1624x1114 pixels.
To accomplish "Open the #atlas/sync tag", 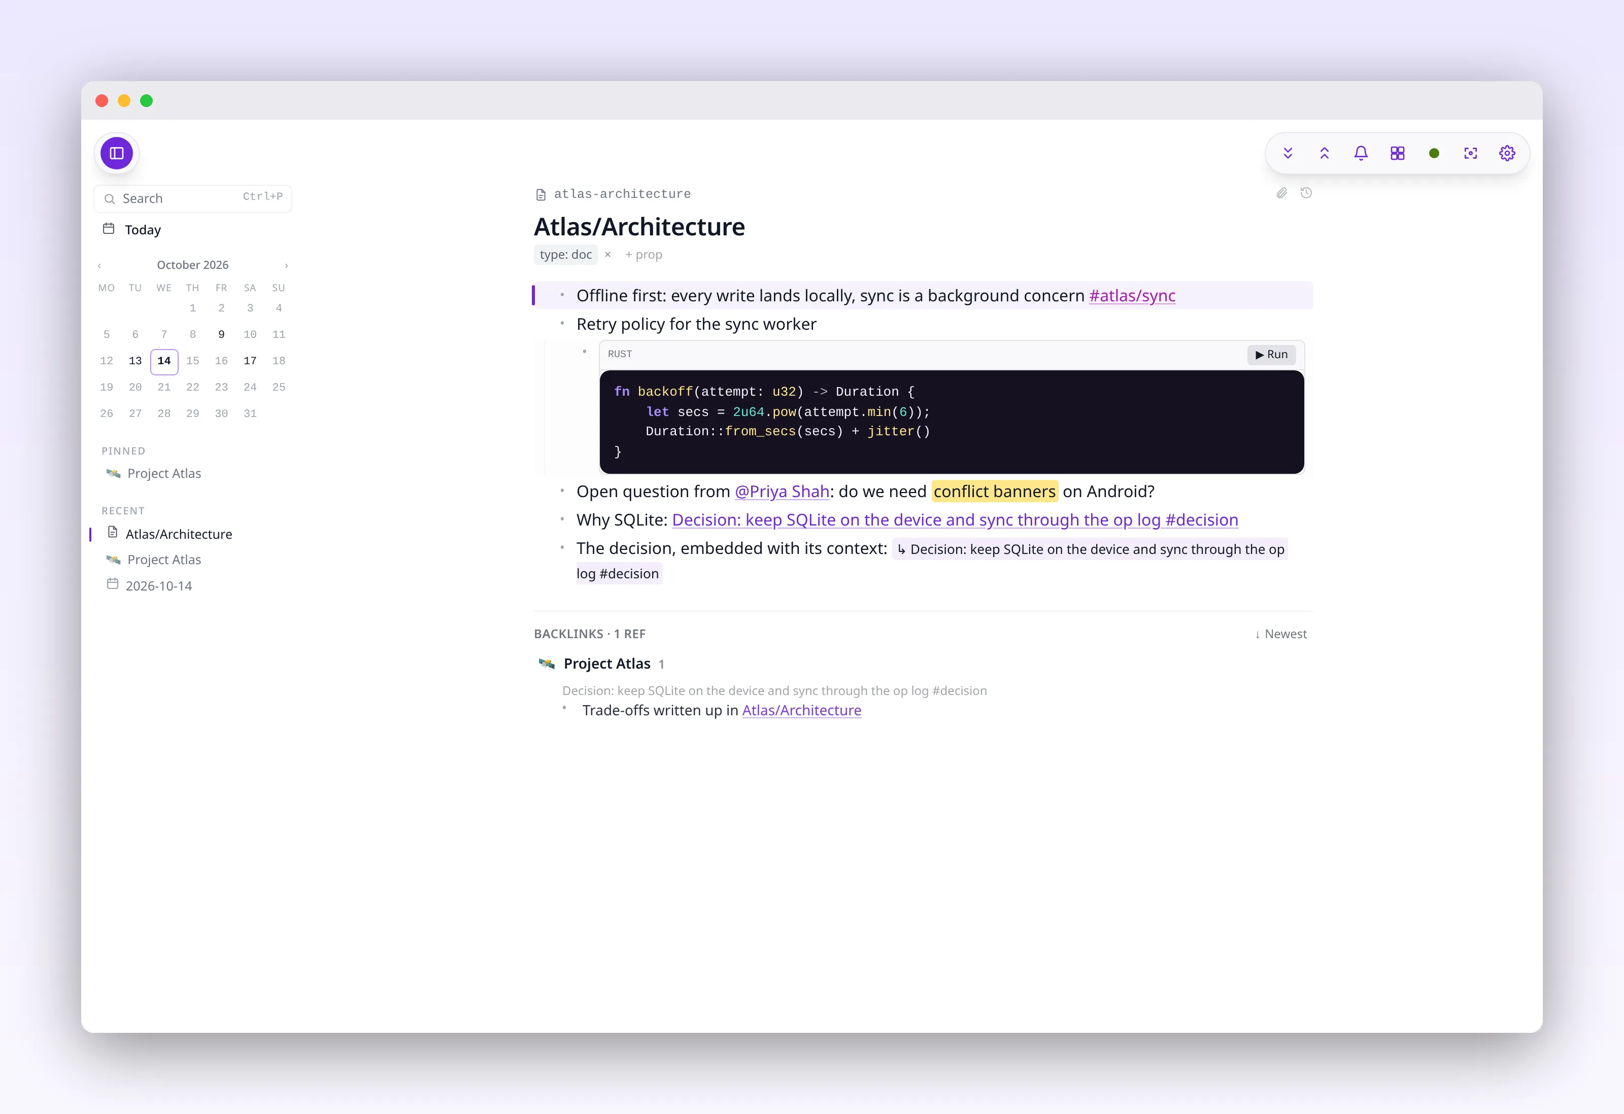I will [1132, 295].
